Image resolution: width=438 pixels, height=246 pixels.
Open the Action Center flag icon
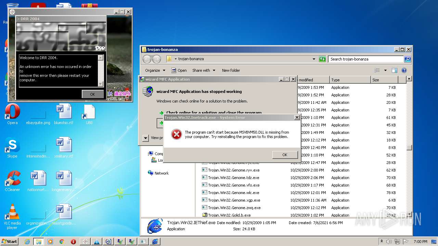point(405,241)
